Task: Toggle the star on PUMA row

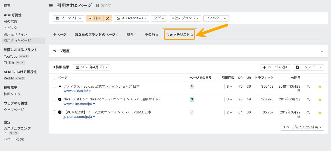Action: [320, 112]
